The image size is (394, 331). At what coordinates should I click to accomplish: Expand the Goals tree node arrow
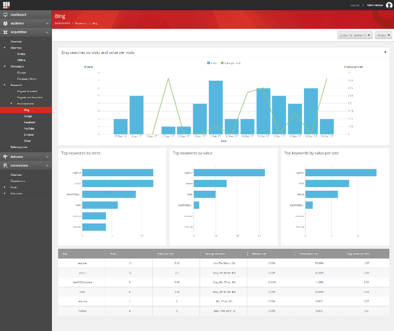pos(5,187)
